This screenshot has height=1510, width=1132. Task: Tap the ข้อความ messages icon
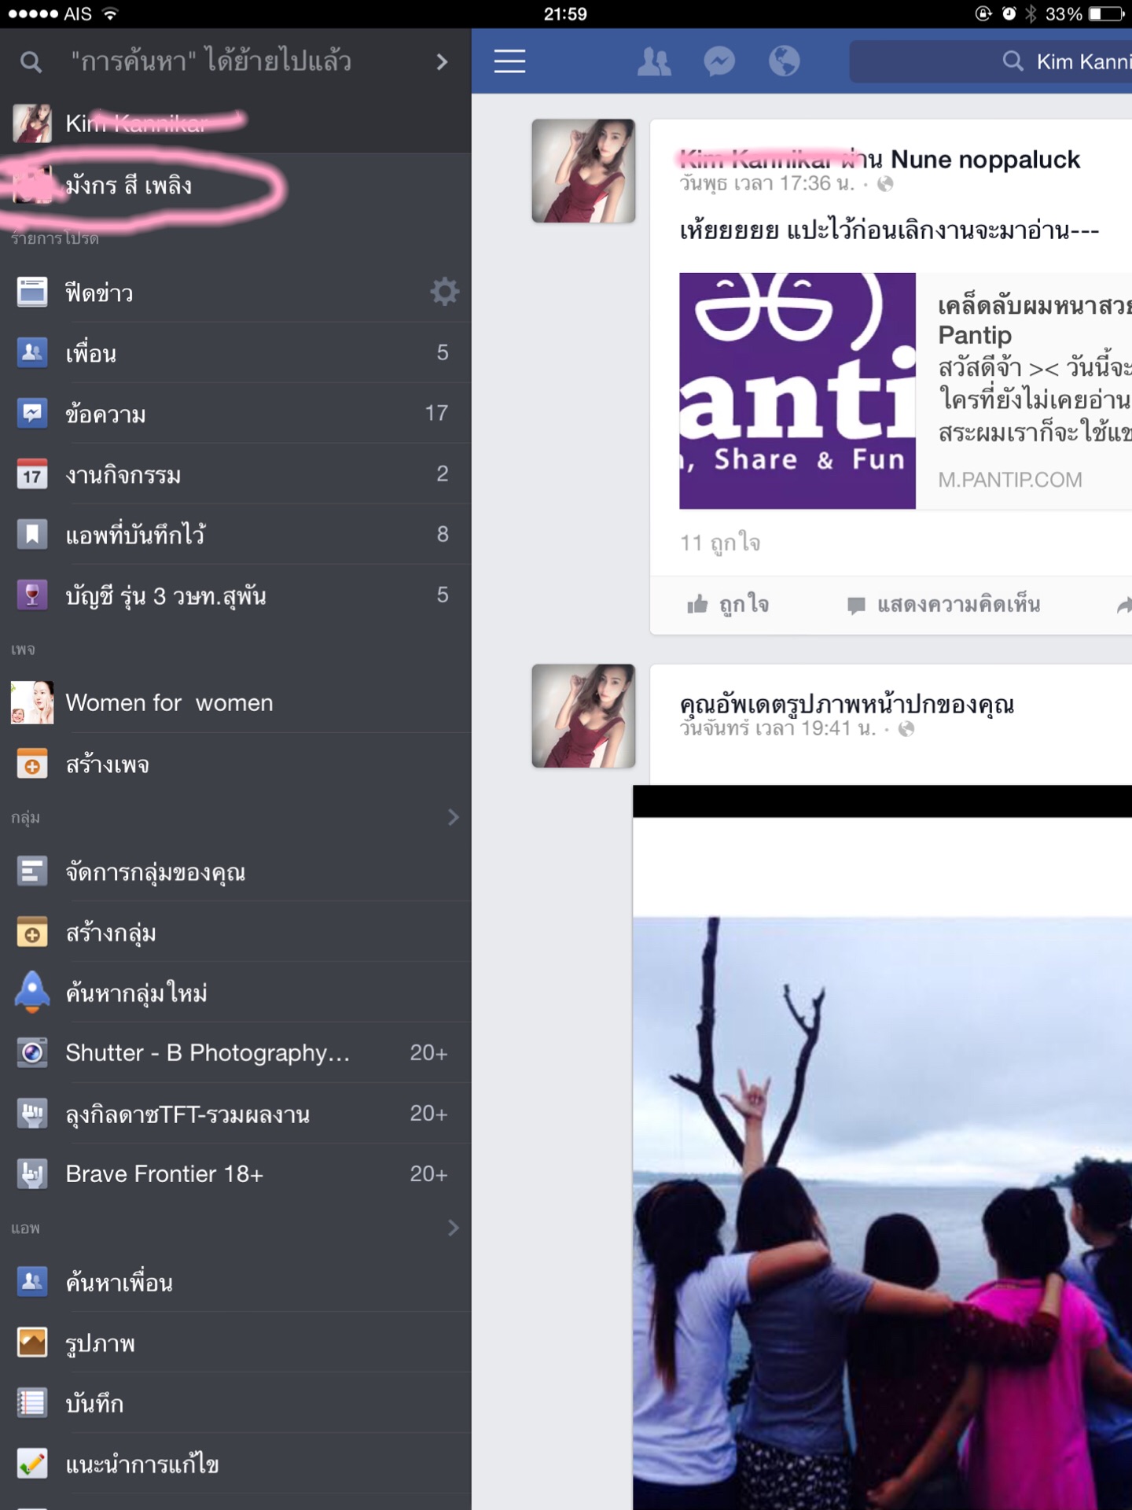tap(32, 413)
